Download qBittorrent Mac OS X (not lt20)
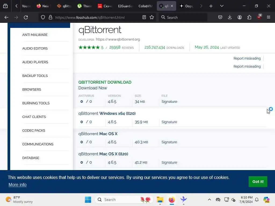The image size is (275, 206). pos(98,134)
